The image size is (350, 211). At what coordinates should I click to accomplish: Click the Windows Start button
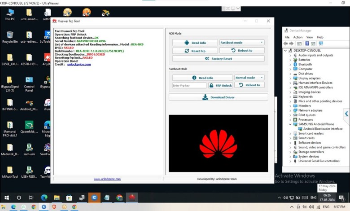tap(7, 198)
